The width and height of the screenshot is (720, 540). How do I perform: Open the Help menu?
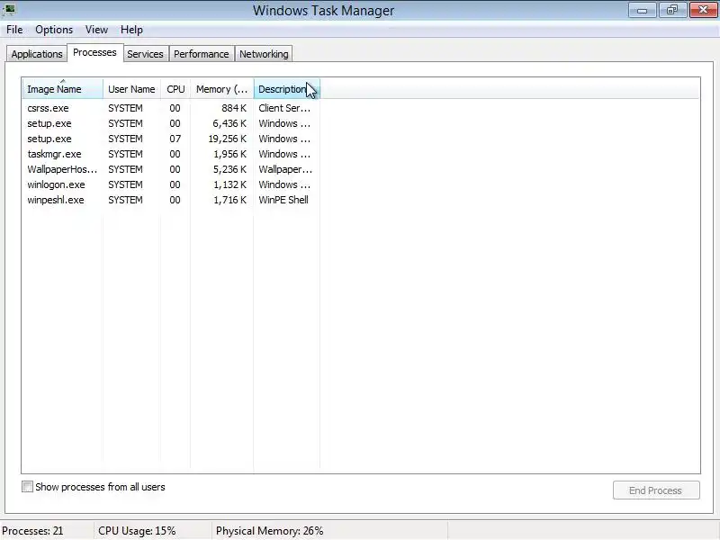click(x=131, y=30)
